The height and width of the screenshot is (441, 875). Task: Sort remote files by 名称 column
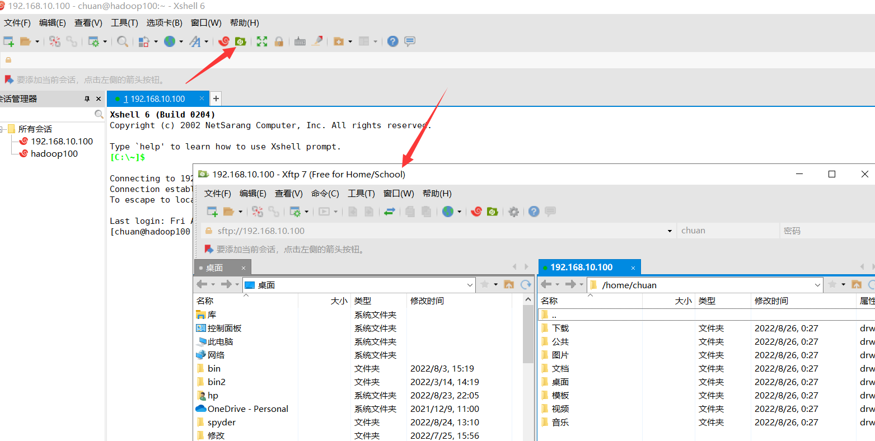click(x=590, y=301)
